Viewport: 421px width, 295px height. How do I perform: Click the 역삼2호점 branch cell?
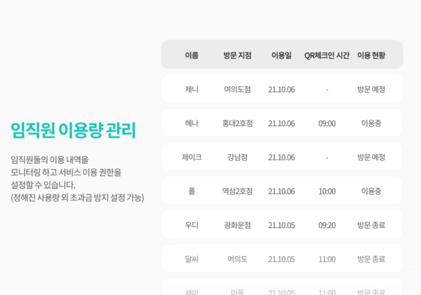(237, 191)
